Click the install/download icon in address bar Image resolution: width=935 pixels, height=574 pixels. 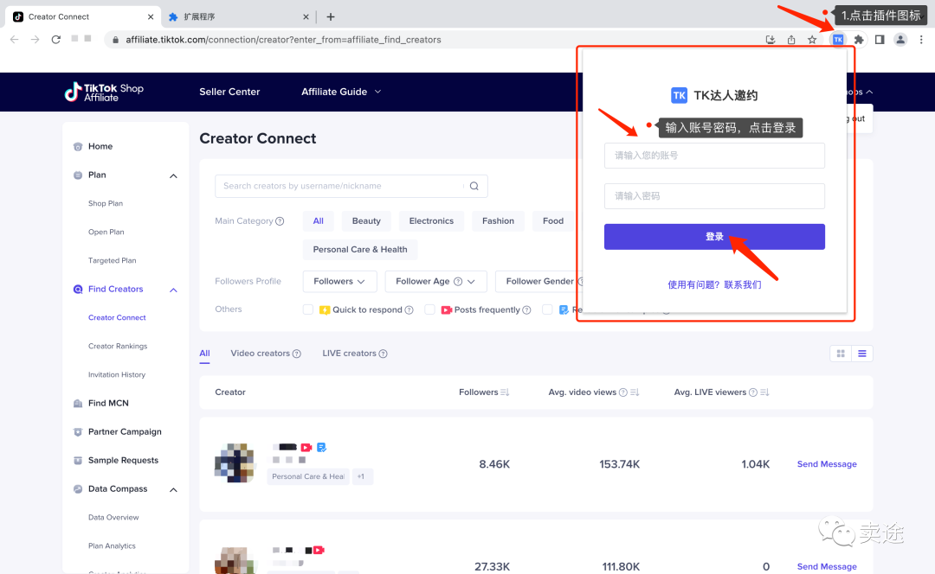point(771,39)
